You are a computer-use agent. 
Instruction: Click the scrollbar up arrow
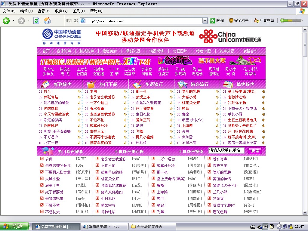[305, 30]
